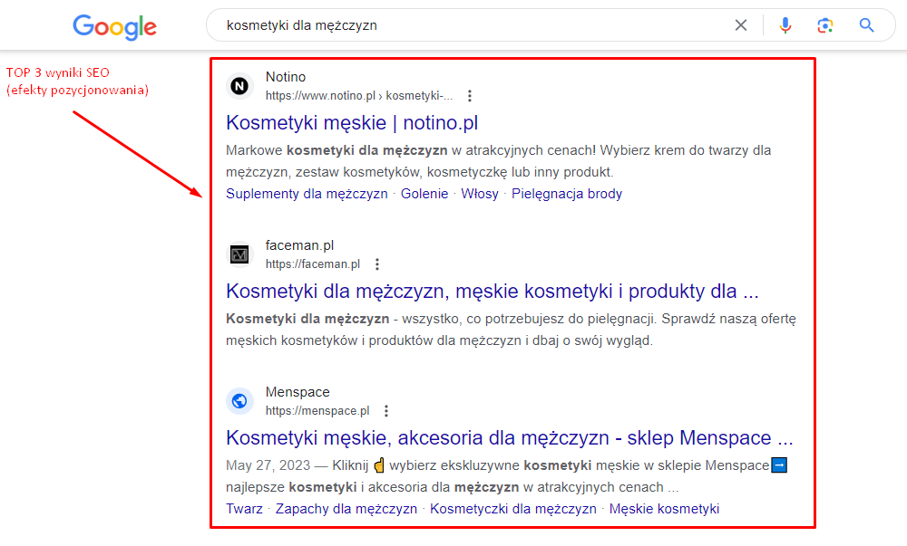This screenshot has width=907, height=546.
Task: Click the blue arrow emoji in Menspace snippet
Action: 780,465
